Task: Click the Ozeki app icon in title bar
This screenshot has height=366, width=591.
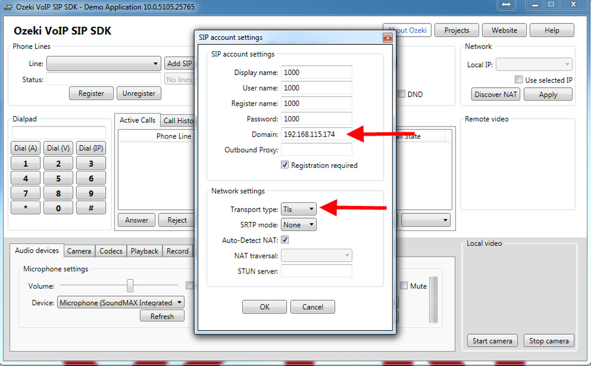Action: point(7,7)
